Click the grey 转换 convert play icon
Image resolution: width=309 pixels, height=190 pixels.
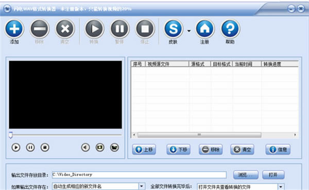click(x=94, y=29)
